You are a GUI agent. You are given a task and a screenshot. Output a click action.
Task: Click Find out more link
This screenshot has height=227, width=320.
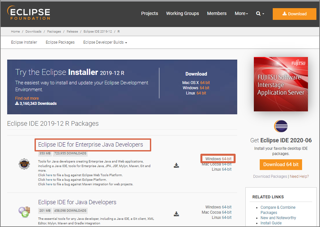(x=27, y=98)
